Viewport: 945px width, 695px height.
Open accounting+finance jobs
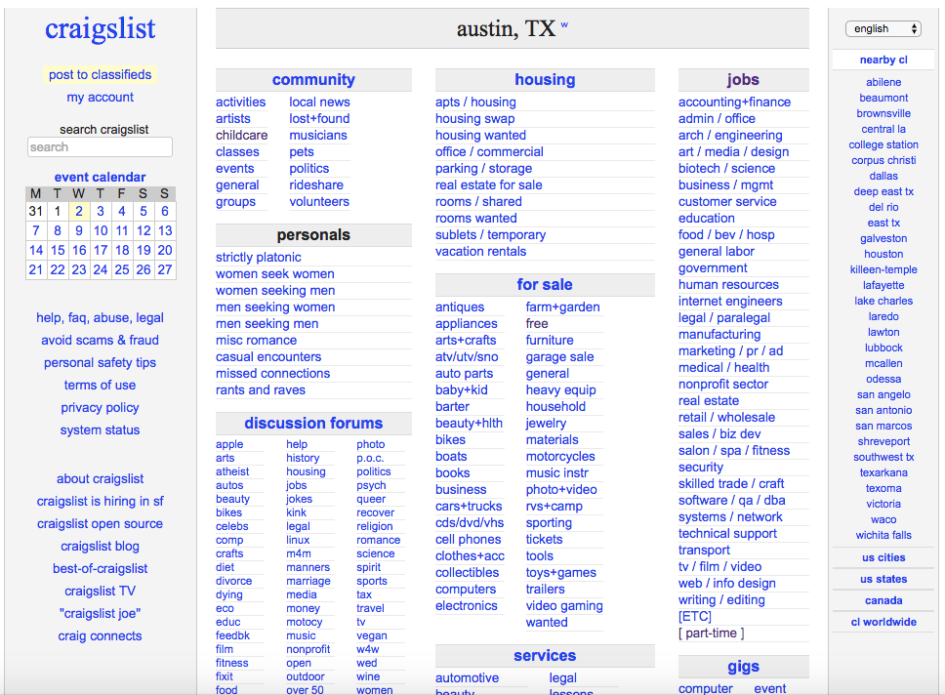735,102
